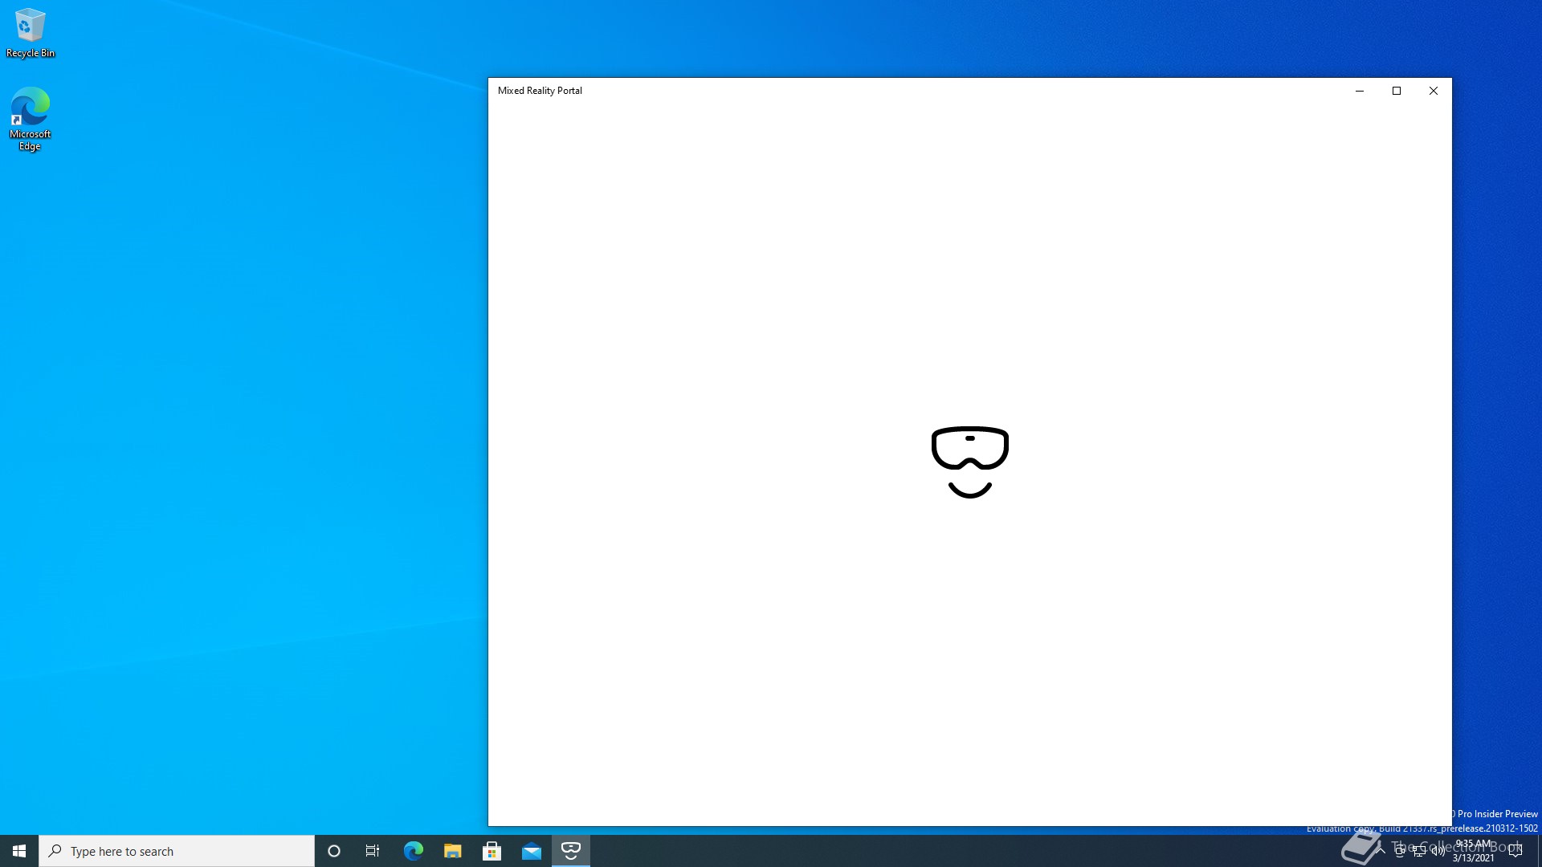
Task: Minimize the Mixed Reality Portal window
Action: coord(1360,91)
